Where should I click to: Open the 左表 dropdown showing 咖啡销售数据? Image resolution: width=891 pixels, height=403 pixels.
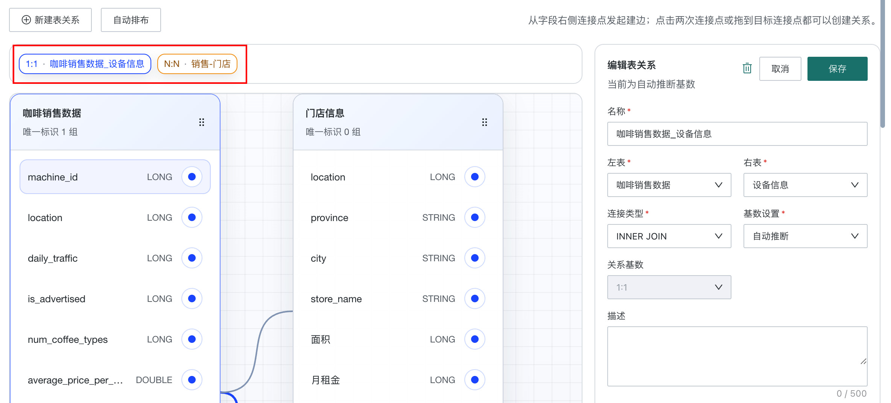669,185
